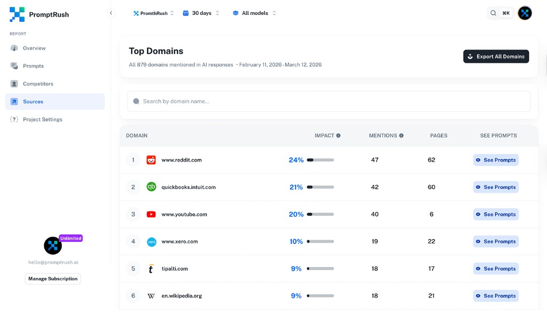Open Project Settings from the sidebar
This screenshot has height=325, width=547.
(x=42, y=119)
